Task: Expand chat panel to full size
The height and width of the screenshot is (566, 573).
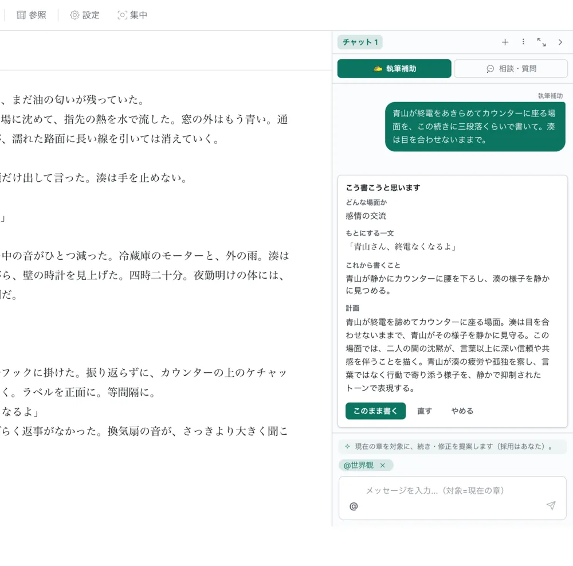Action: pyautogui.click(x=541, y=42)
